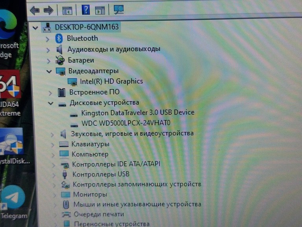
Task: Collapse the DESKTOP-6QNM163 root node
Action: (35, 28)
